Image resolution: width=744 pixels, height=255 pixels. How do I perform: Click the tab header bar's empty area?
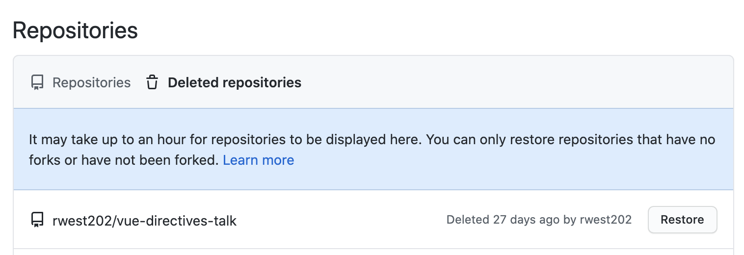pyautogui.click(x=515, y=82)
